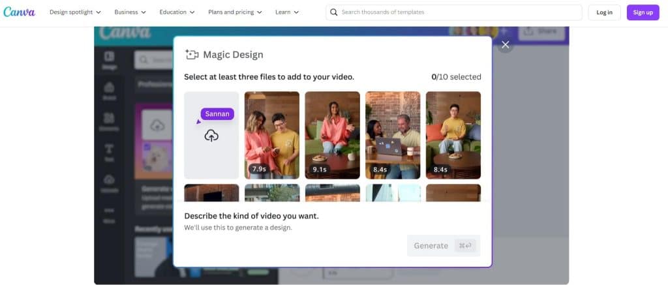Viewport: 668px width, 285px height.
Task: Expand the Education menu
Action: 177,12
